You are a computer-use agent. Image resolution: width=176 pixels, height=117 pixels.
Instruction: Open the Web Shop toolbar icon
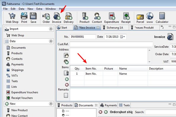pyautogui.click(x=12, y=18)
